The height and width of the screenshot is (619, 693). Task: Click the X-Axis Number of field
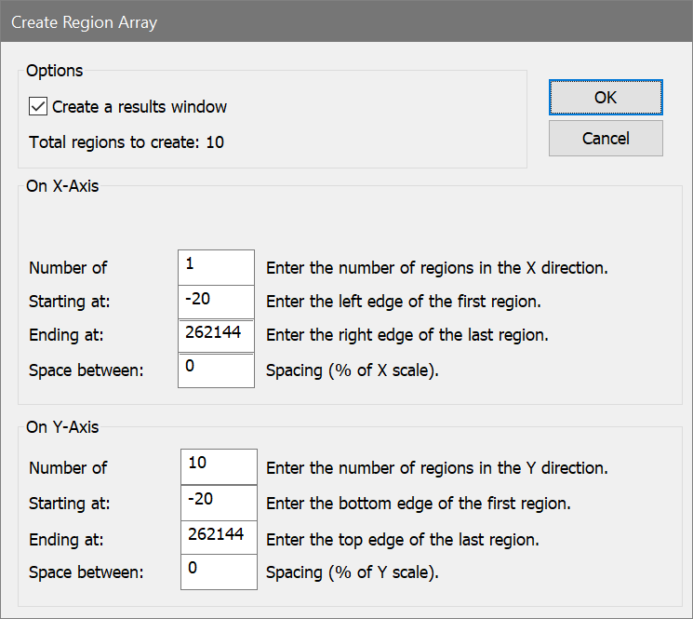pos(216,266)
